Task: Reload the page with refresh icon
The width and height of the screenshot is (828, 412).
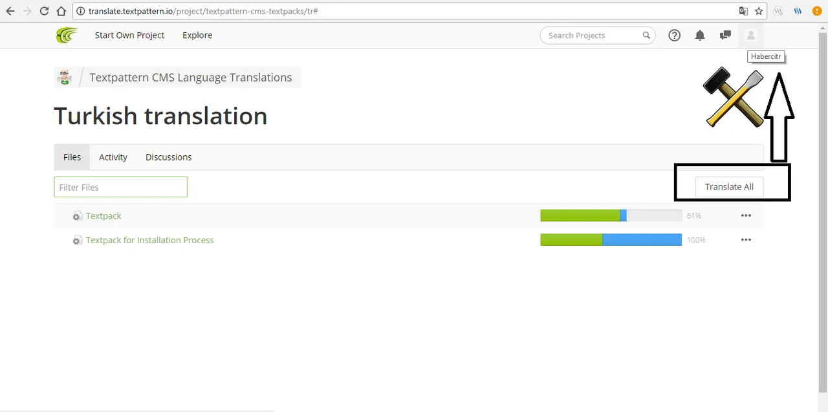Action: coord(44,11)
